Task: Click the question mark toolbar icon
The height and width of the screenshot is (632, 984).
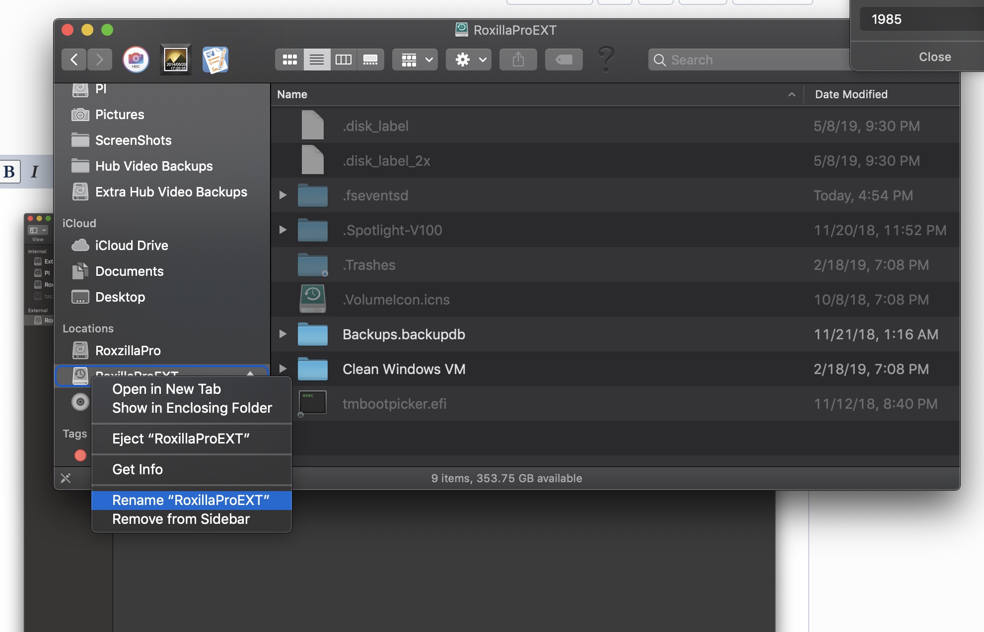Action: [x=606, y=59]
